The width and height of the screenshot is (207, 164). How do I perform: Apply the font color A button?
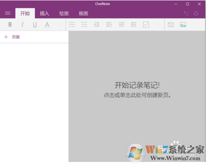coord(47,25)
